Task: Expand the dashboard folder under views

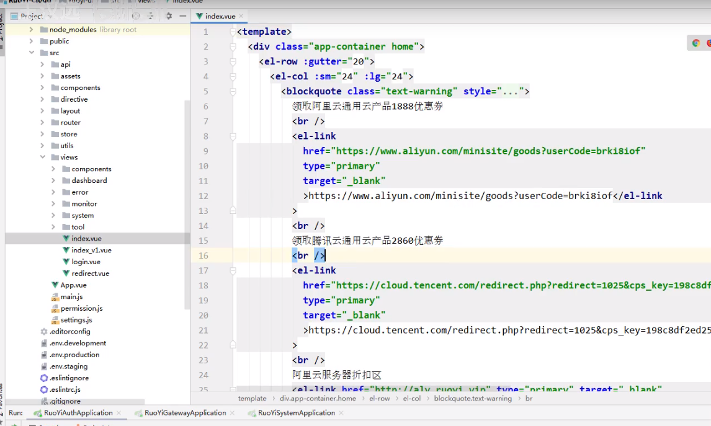Action: pyautogui.click(x=53, y=180)
